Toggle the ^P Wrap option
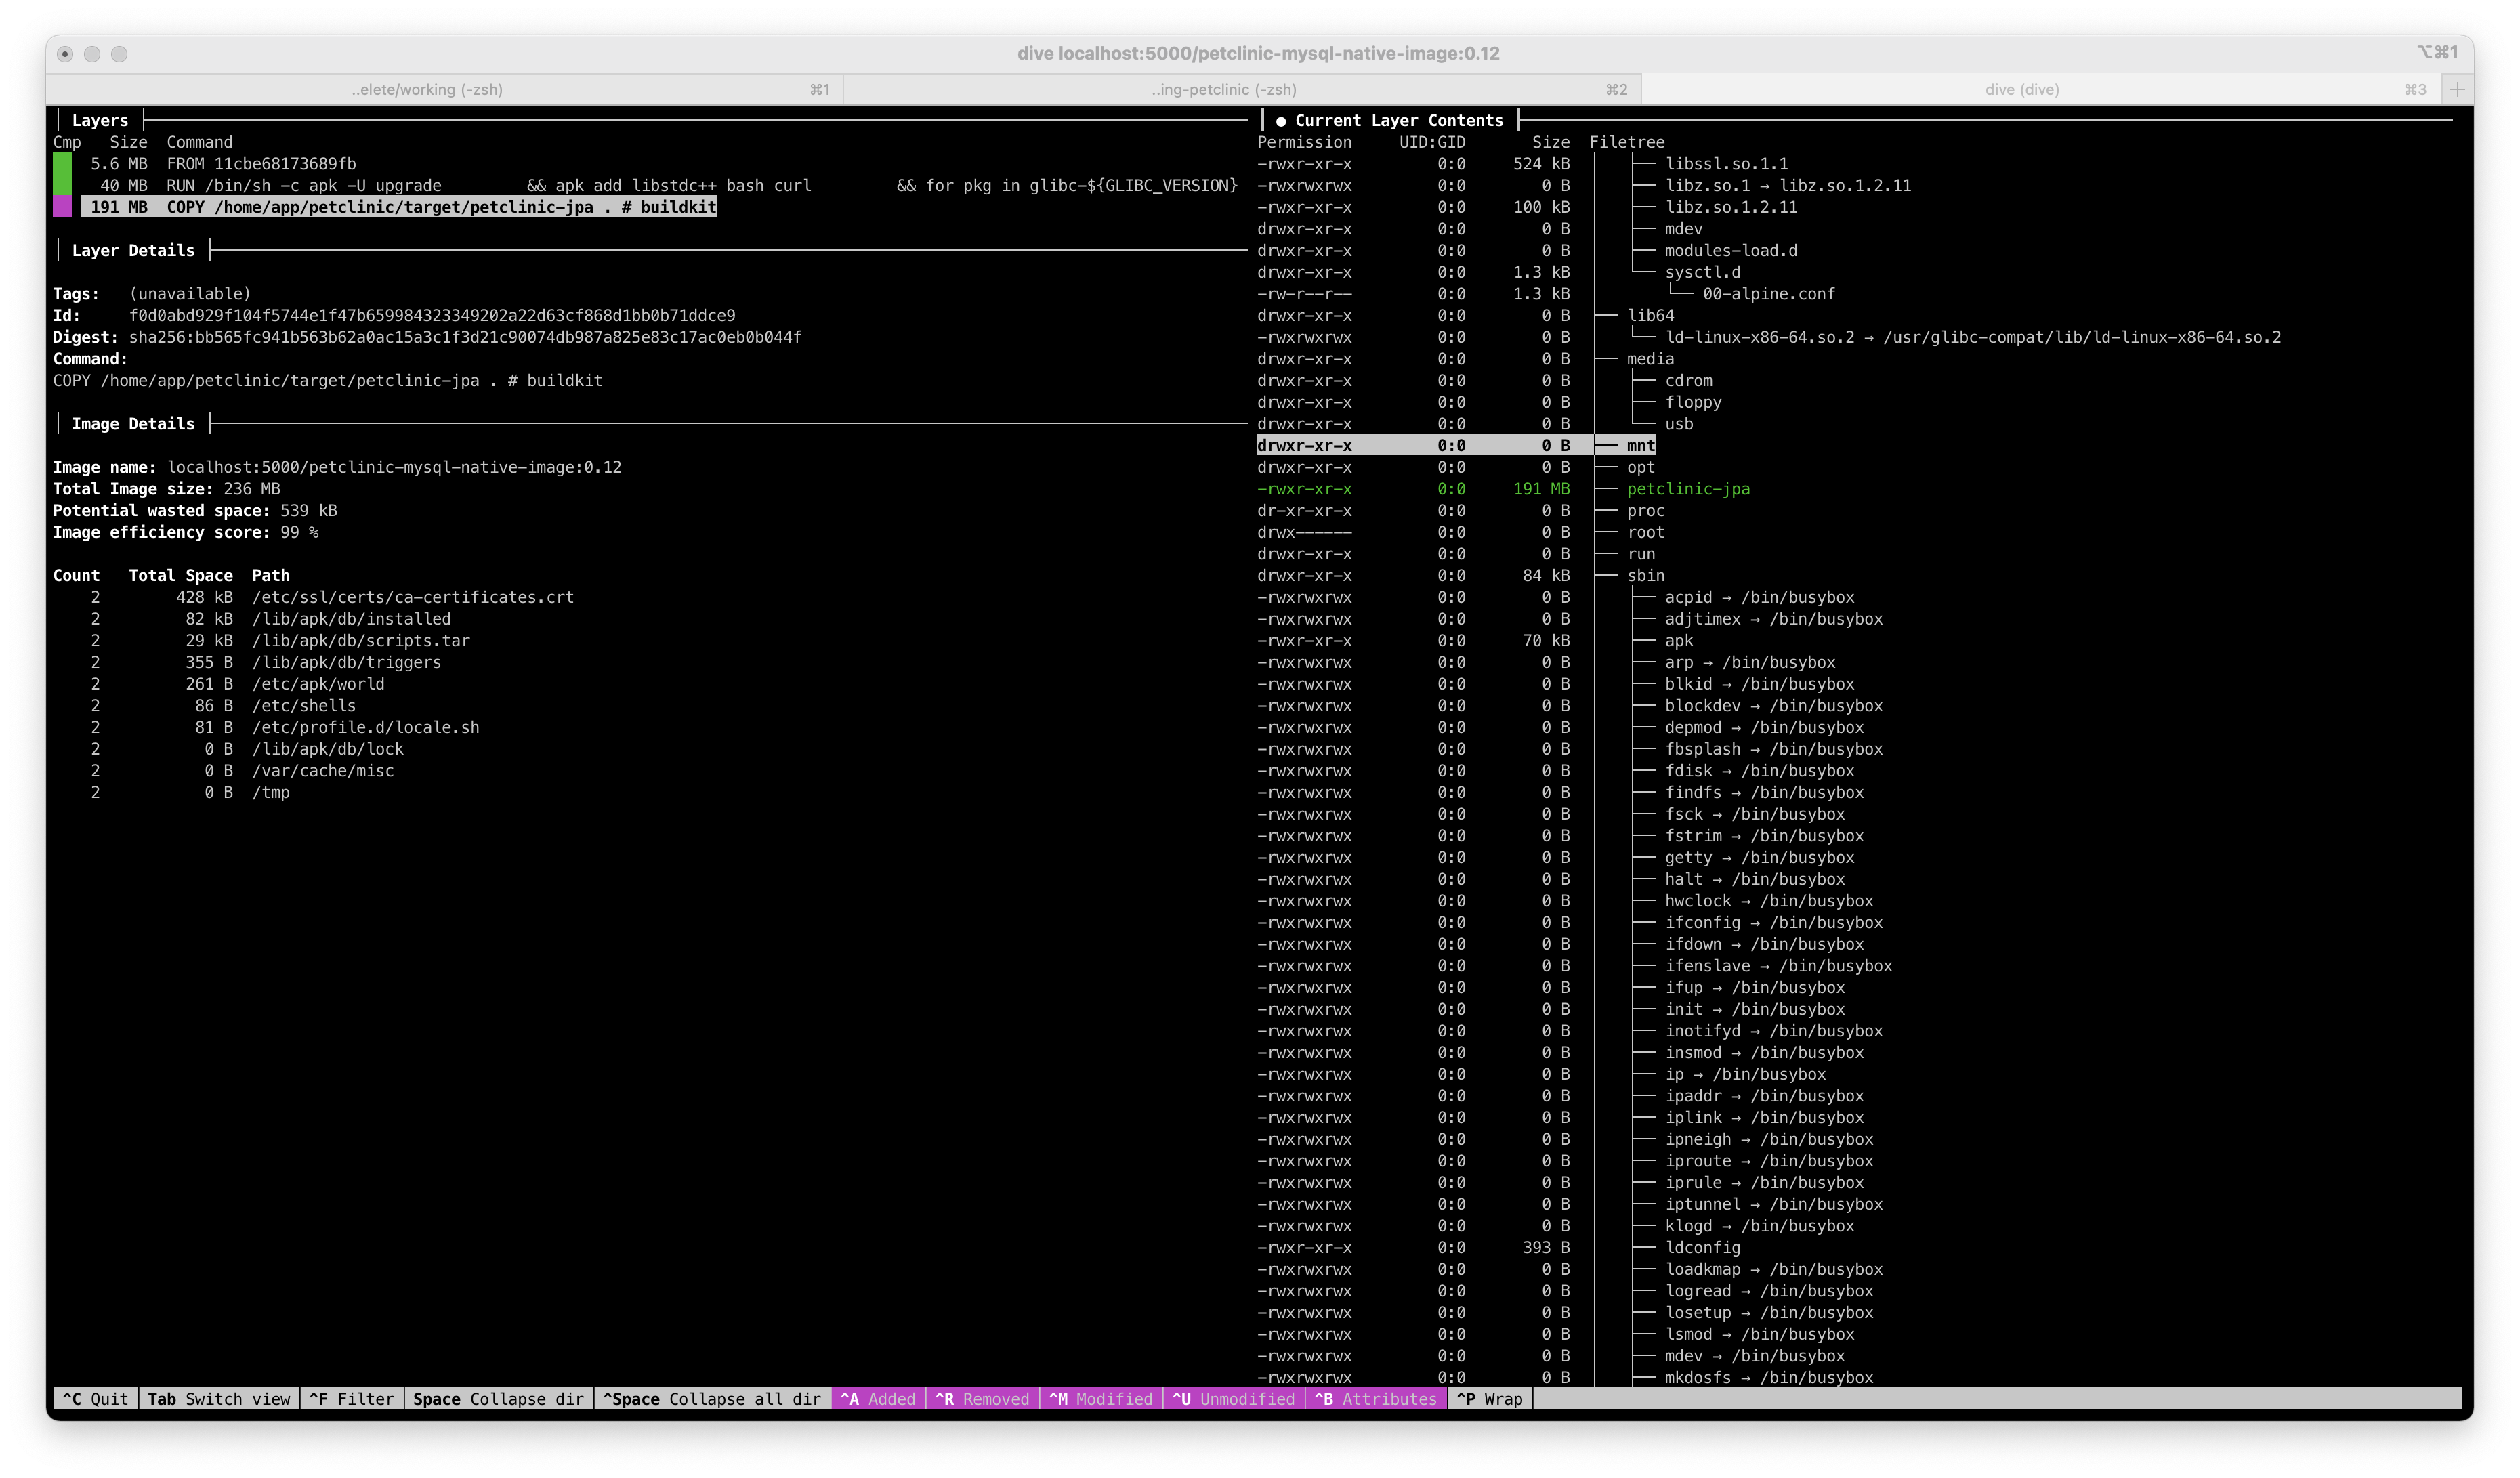Viewport: 2520px width, 1478px height. [1490, 1398]
